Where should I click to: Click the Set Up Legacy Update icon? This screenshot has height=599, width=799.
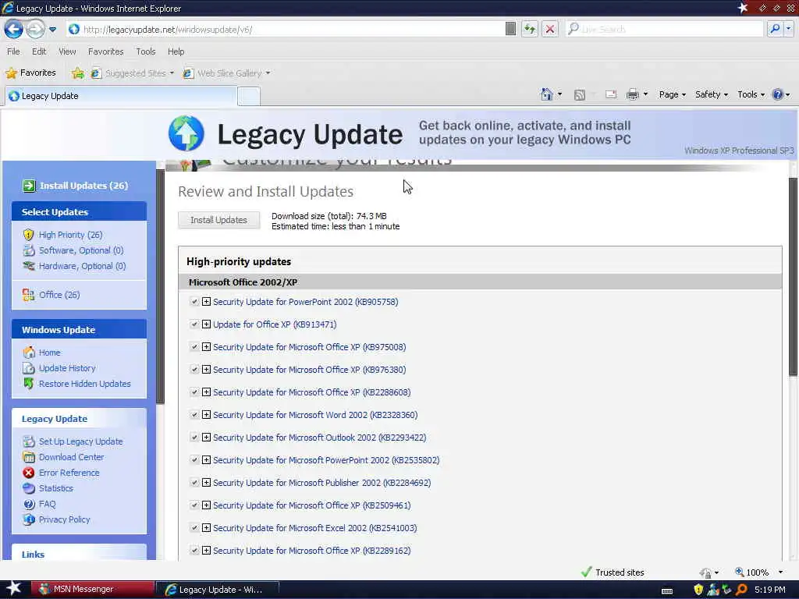(x=29, y=441)
